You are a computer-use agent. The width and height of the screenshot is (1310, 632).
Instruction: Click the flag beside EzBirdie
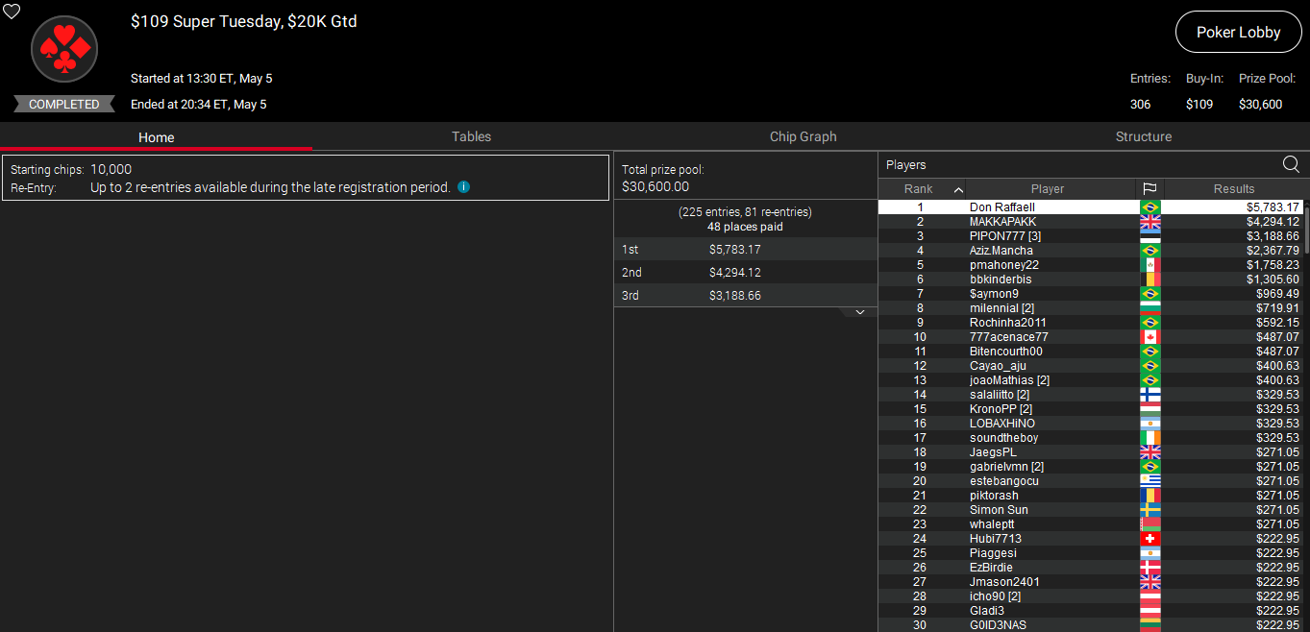[x=1149, y=568]
